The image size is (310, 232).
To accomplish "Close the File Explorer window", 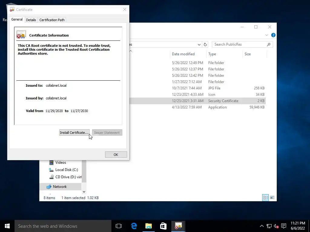I will [270, 27].
